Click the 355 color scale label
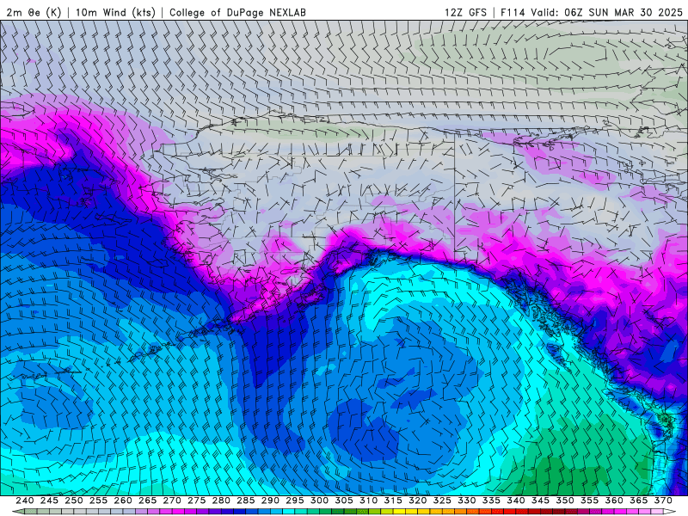688x516 pixels. click(590, 501)
